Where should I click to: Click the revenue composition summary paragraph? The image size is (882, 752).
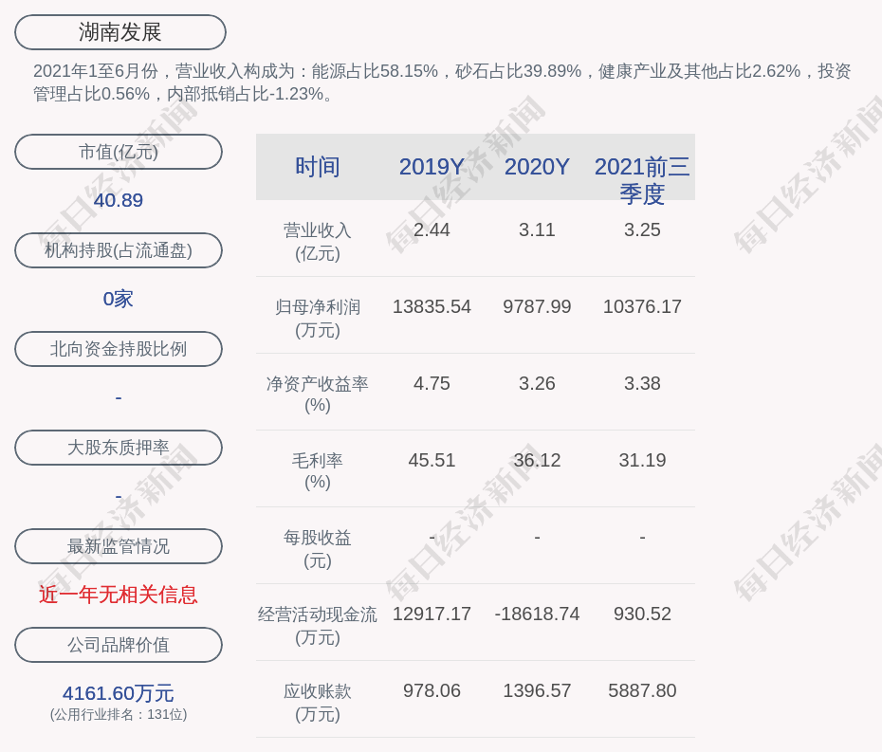(x=442, y=83)
